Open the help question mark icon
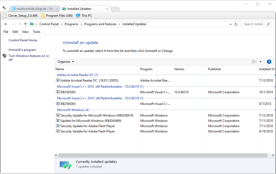This screenshot has width=276, height=174. [269, 62]
